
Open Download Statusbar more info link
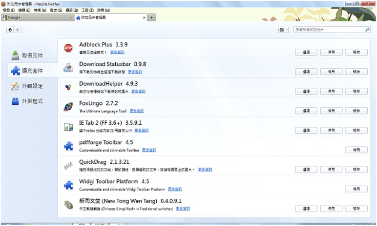[x=135, y=72]
